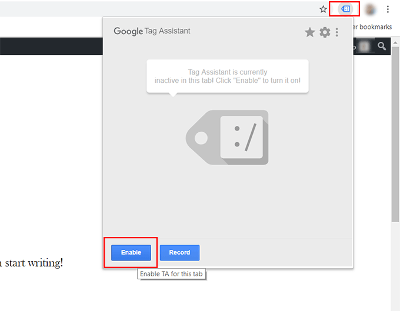The width and height of the screenshot is (400, 311).
Task: Click the Record button
Action: [179, 252]
